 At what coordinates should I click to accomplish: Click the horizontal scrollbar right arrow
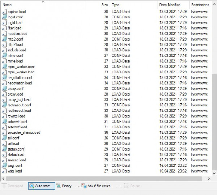click(x=209, y=179)
